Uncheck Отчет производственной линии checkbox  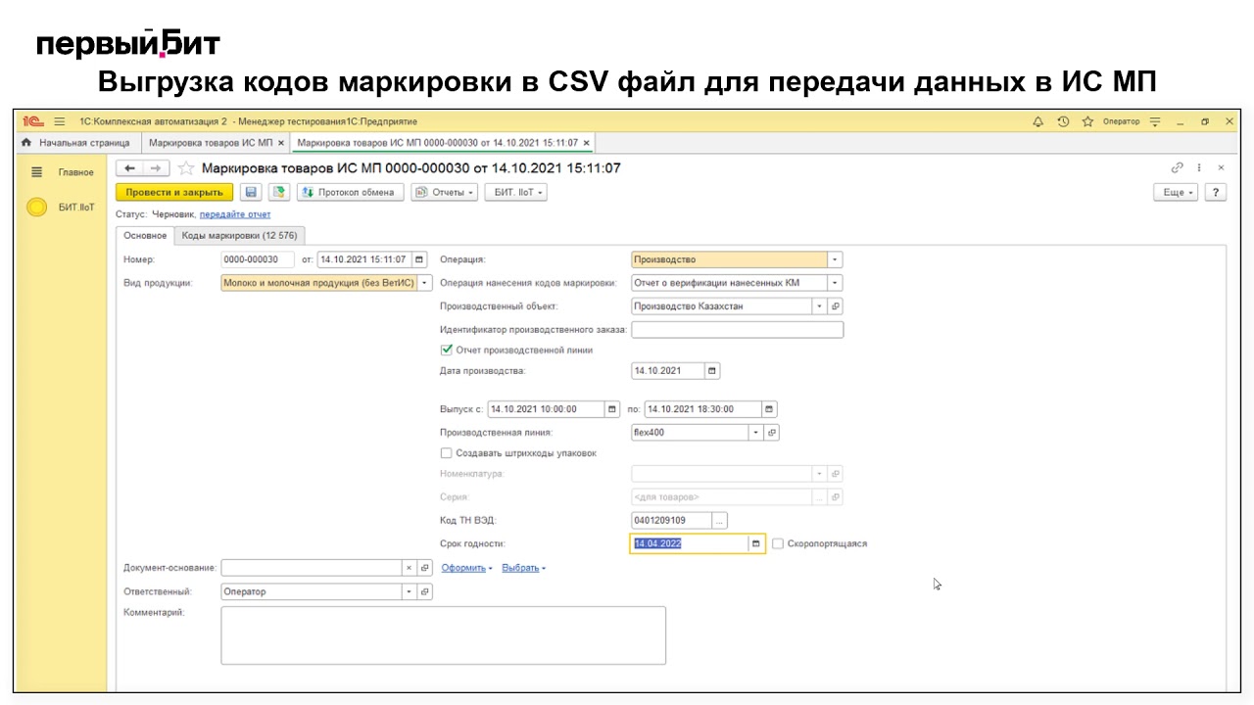click(447, 350)
